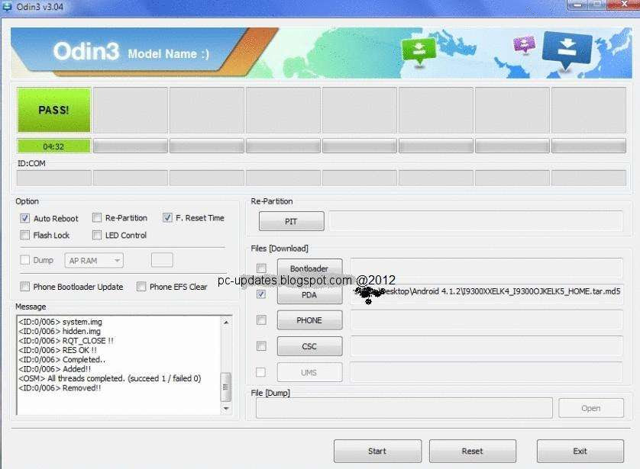Click the 'Removed!!' log line
640x469 pixels.
[60, 388]
